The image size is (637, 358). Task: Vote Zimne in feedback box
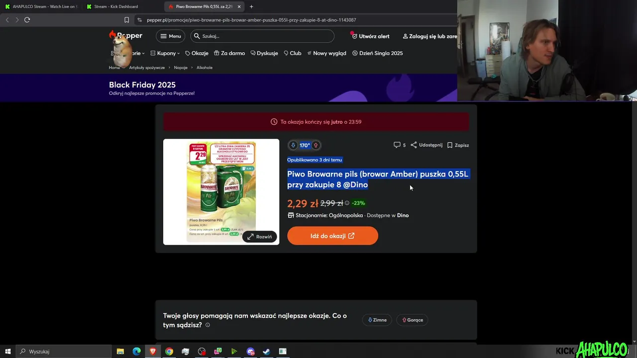tap(377, 320)
